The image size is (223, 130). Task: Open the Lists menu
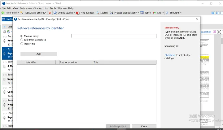(x=46, y=8)
